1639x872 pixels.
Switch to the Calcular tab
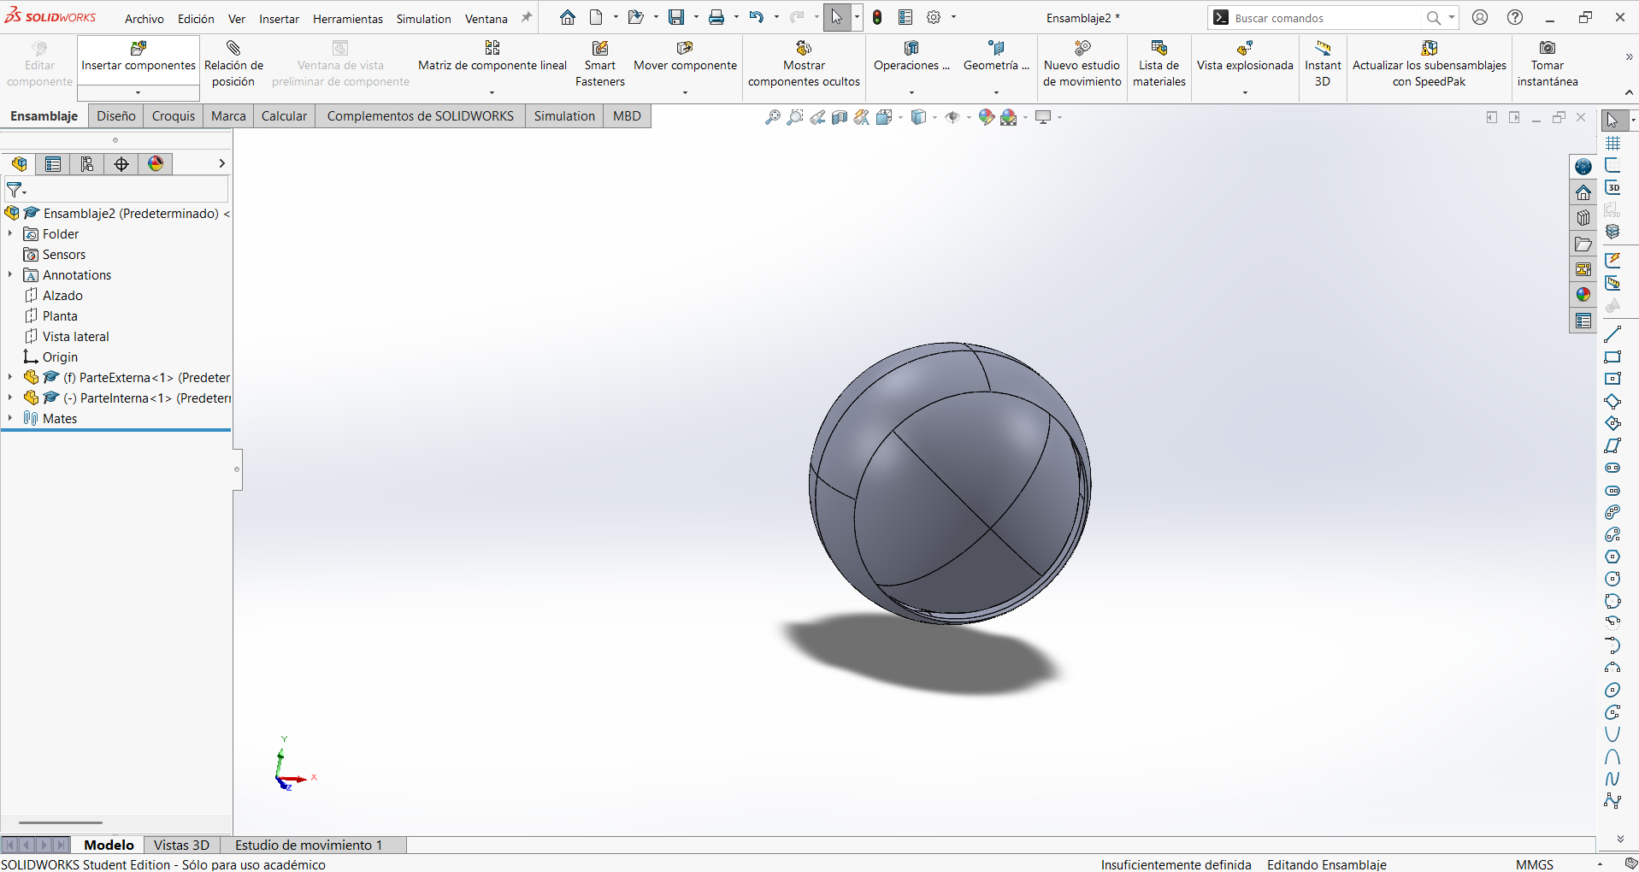click(x=284, y=116)
